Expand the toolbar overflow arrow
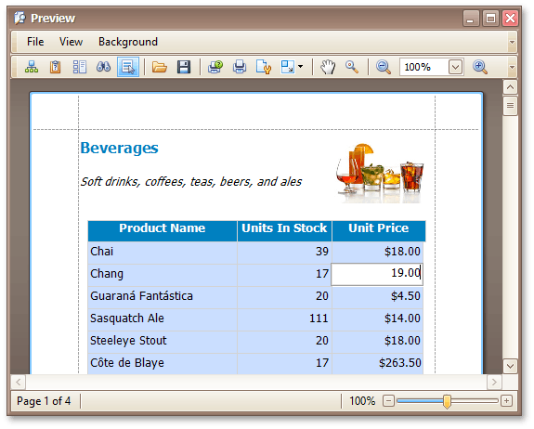Image resolution: width=534 pixels, height=429 pixels. [x=512, y=67]
